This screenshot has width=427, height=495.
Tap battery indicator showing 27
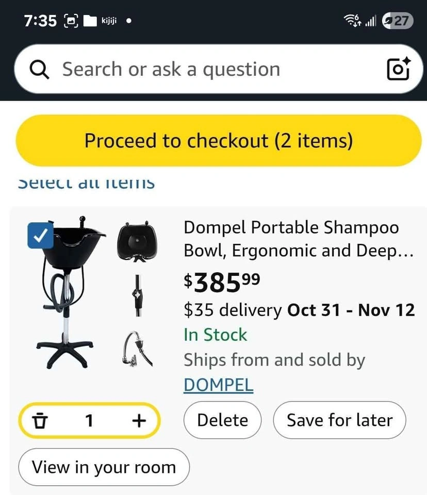click(397, 21)
